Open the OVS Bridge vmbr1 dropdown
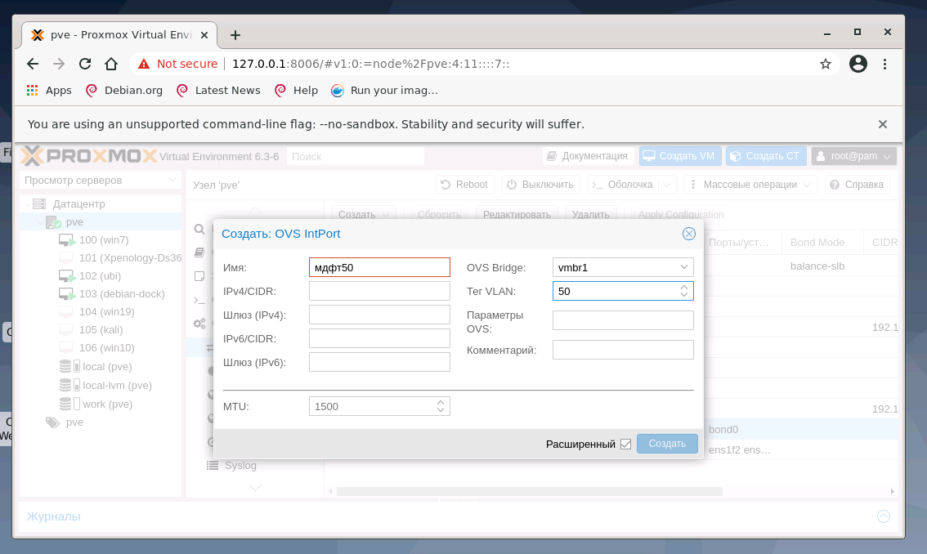 pos(684,267)
